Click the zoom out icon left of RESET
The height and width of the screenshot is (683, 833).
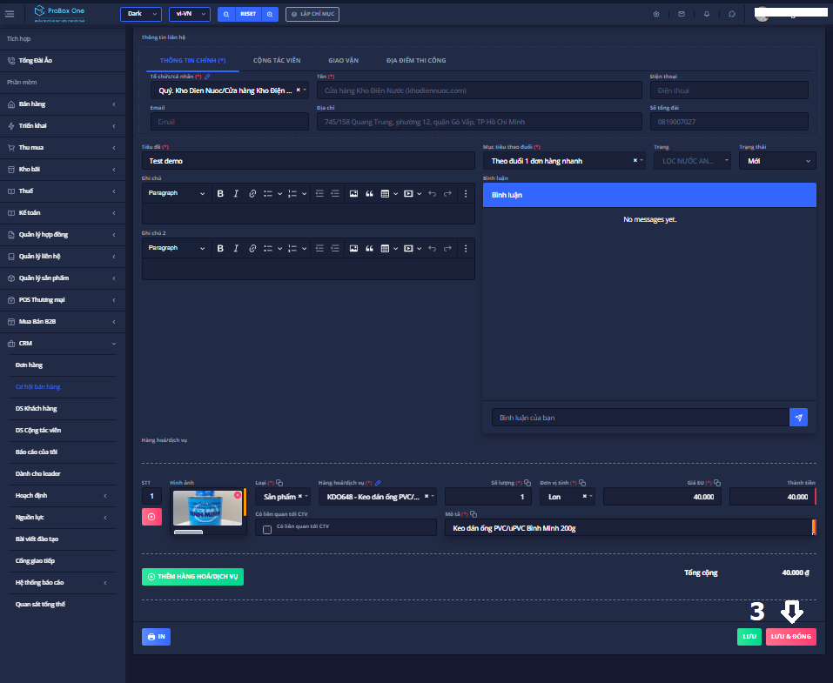coord(225,14)
